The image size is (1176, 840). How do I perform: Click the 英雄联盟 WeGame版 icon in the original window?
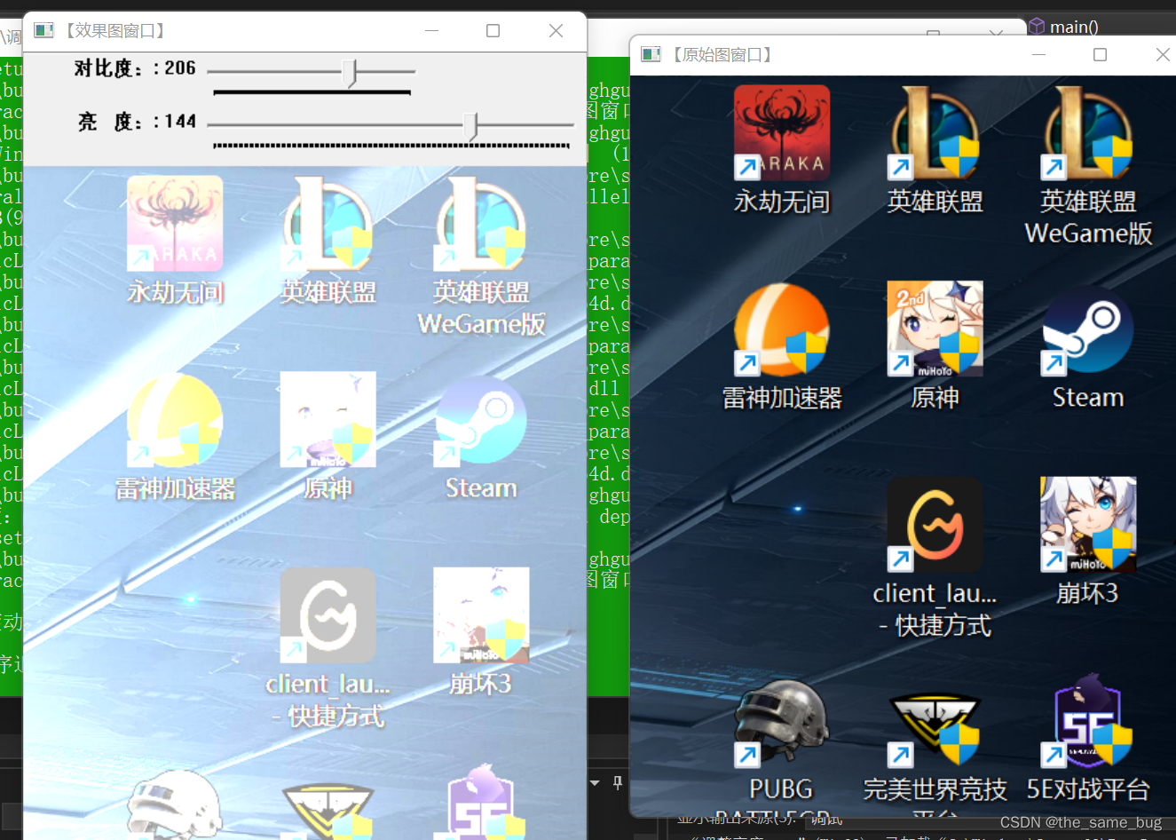(1088, 132)
